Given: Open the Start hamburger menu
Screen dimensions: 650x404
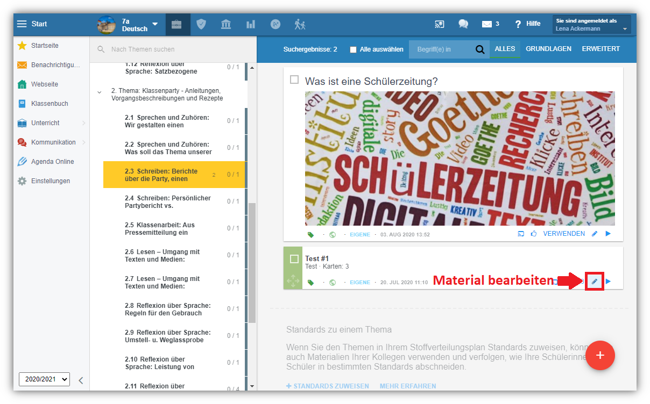Looking at the screenshot, I should (22, 24).
